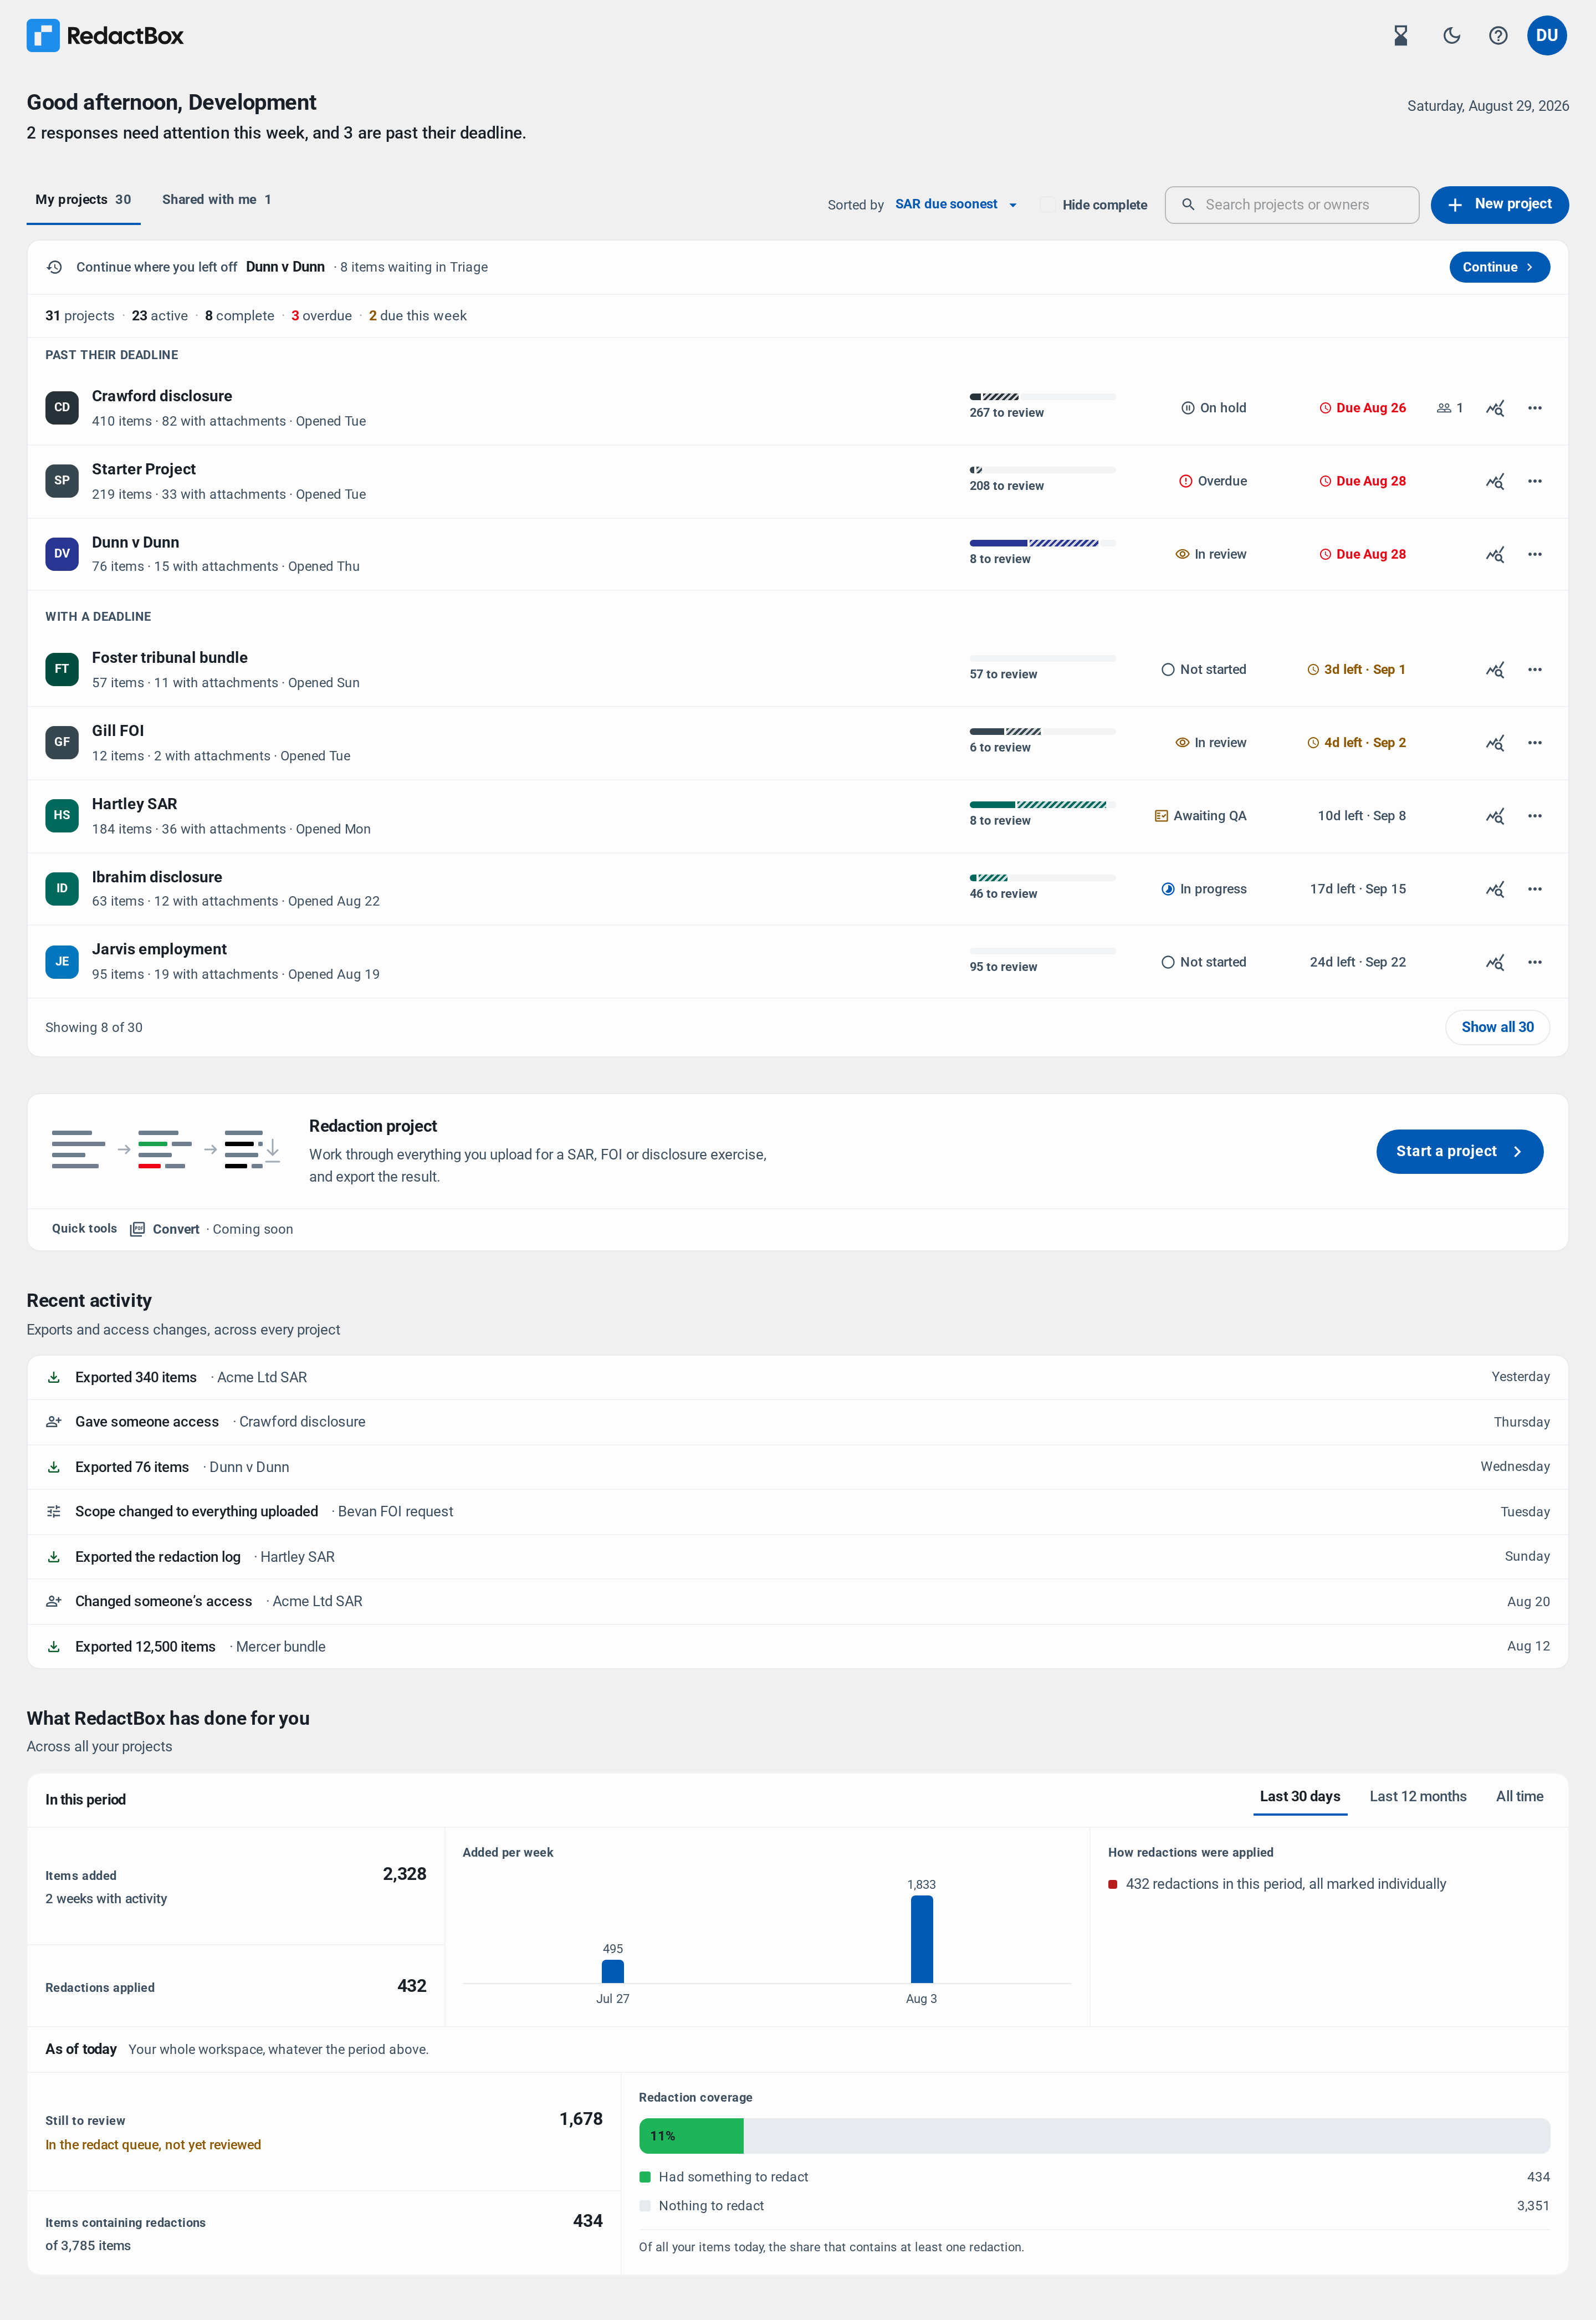Open the help question mark icon
The width and height of the screenshot is (1596, 2320).
tap(1498, 36)
